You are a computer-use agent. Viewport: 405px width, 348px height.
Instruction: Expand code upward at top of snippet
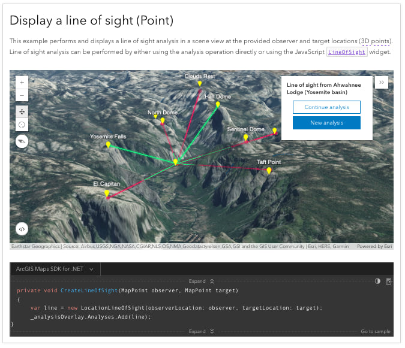pyautogui.click(x=201, y=282)
